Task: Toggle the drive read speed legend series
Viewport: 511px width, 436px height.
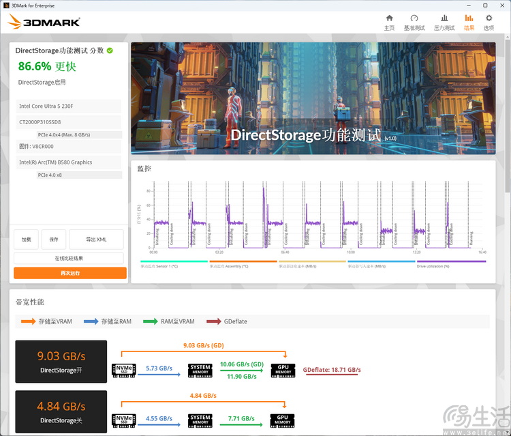Action: pos(312,263)
